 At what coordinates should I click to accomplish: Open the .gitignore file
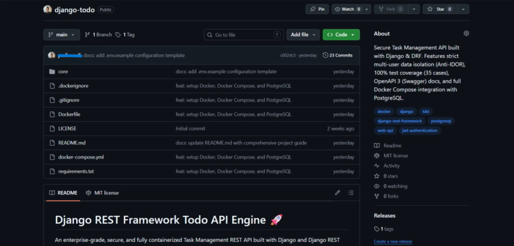pos(69,100)
